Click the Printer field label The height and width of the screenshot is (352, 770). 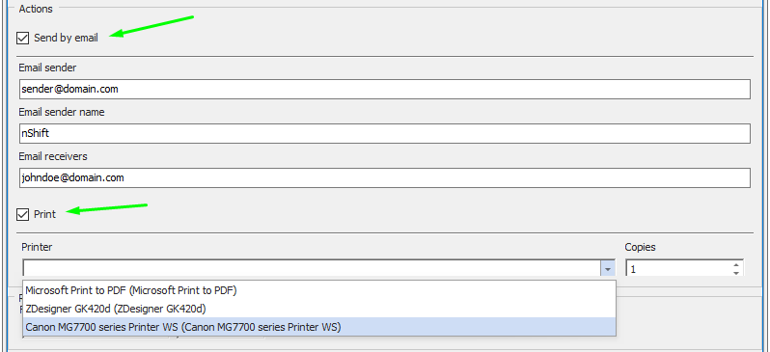pyautogui.click(x=37, y=247)
